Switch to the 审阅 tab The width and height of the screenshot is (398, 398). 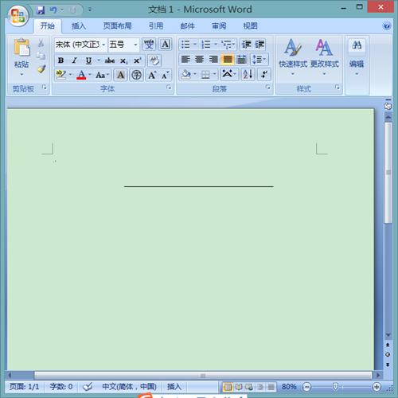[219, 26]
